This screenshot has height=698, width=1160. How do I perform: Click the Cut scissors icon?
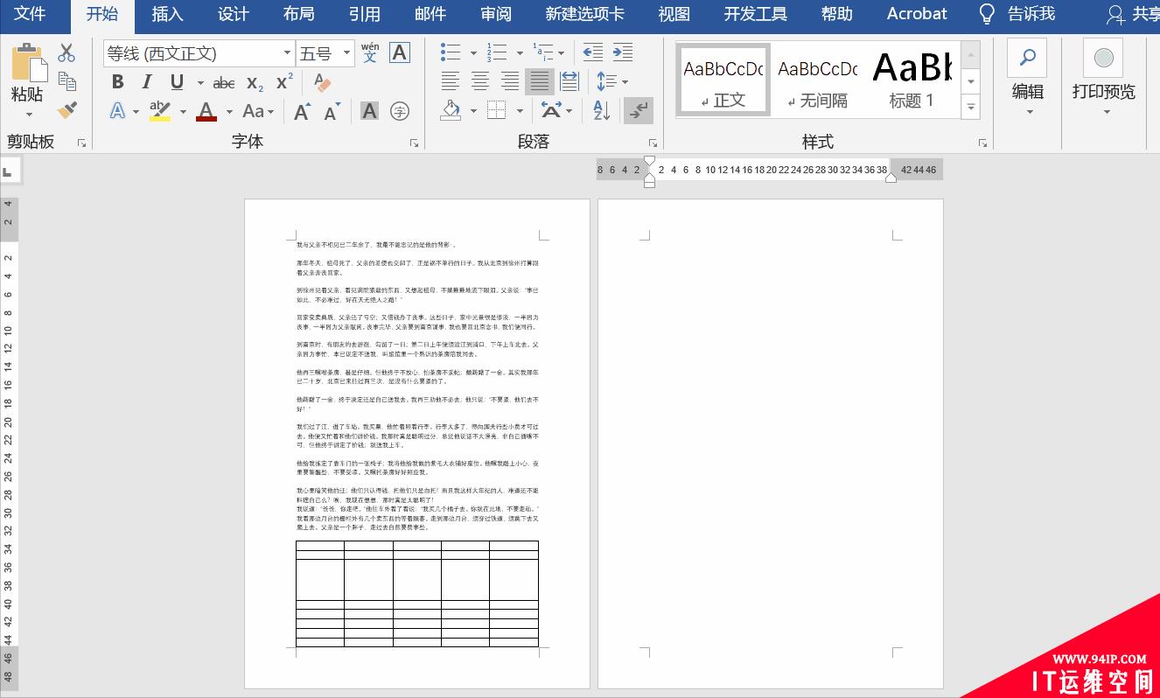point(66,53)
